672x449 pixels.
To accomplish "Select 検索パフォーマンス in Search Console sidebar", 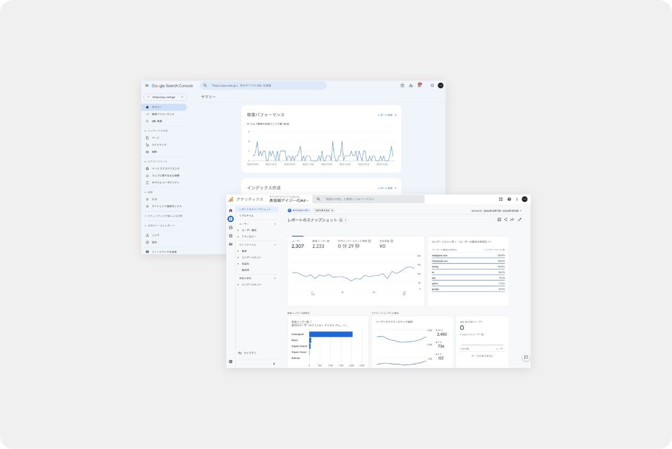I will click(x=163, y=114).
